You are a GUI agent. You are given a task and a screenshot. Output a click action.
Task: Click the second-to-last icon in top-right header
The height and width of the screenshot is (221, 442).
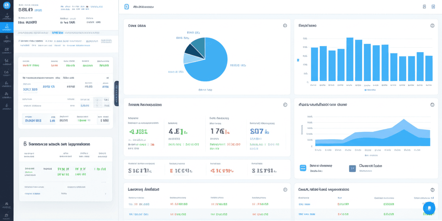(424, 6)
